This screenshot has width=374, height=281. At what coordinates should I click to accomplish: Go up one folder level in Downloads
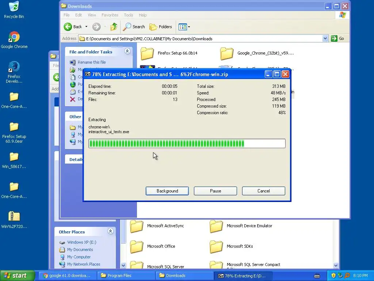pyautogui.click(x=114, y=27)
